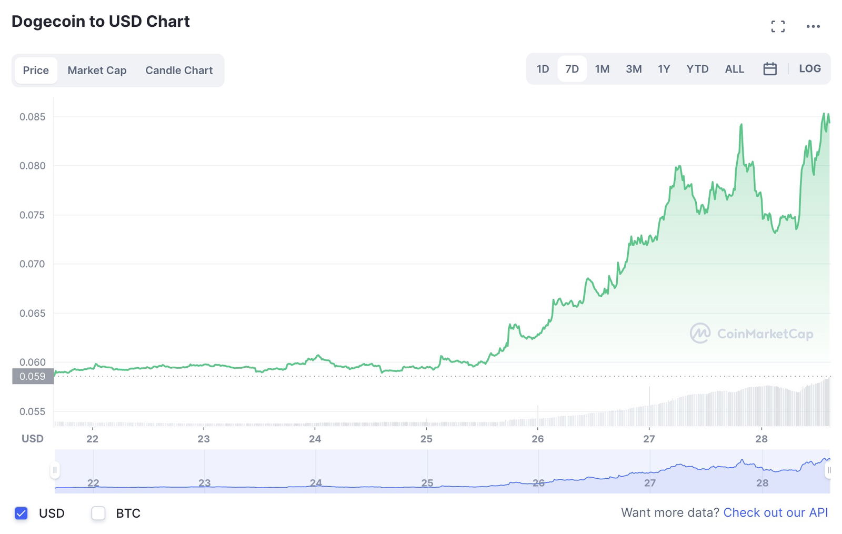The height and width of the screenshot is (534, 842).
Task: Click the 0.075 axis value
Action: [x=33, y=215]
